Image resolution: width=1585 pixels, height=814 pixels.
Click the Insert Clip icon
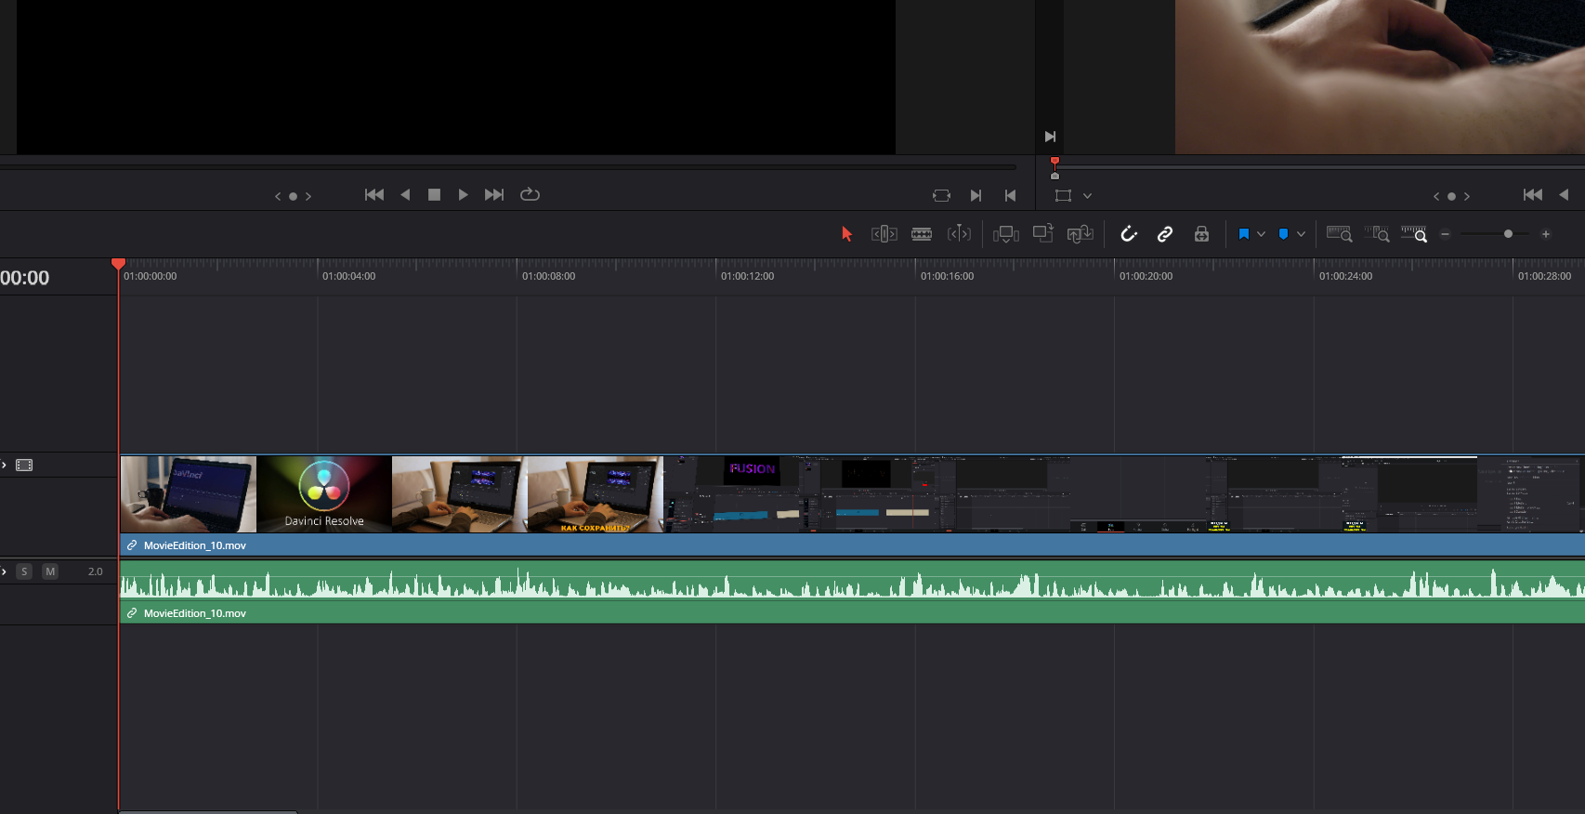1005,234
